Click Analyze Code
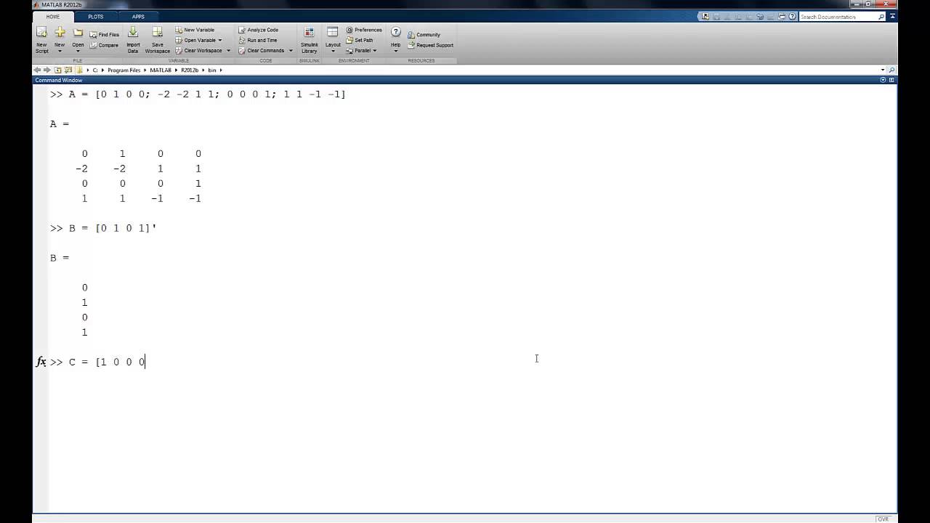930x523 pixels. coord(259,30)
